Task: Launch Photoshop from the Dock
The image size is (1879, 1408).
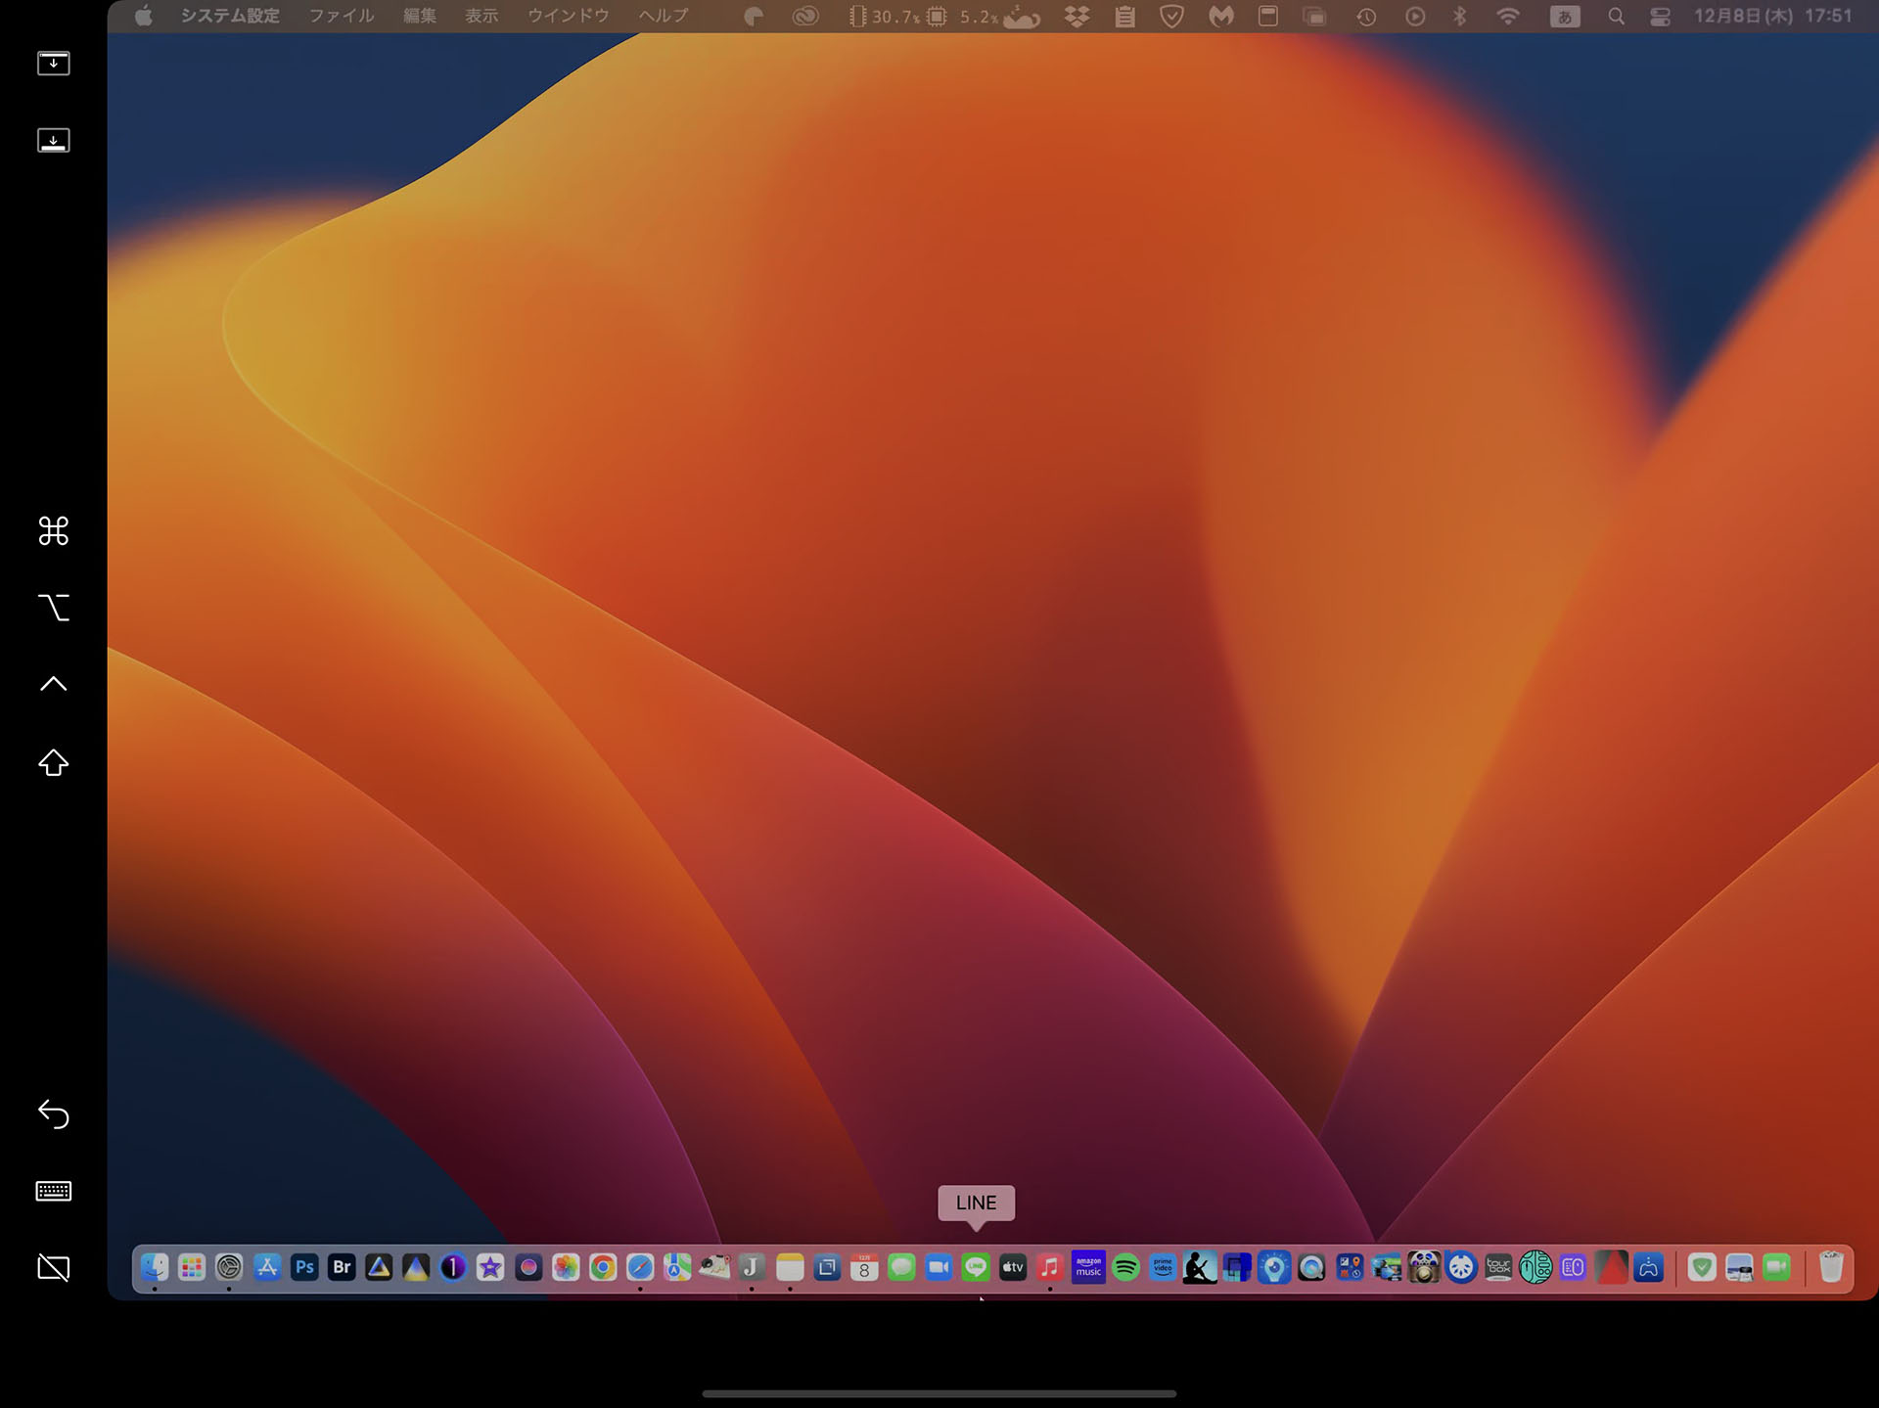Action: tap(305, 1267)
